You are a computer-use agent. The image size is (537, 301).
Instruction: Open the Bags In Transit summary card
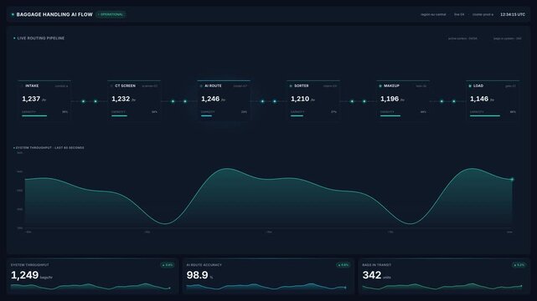click(x=444, y=277)
